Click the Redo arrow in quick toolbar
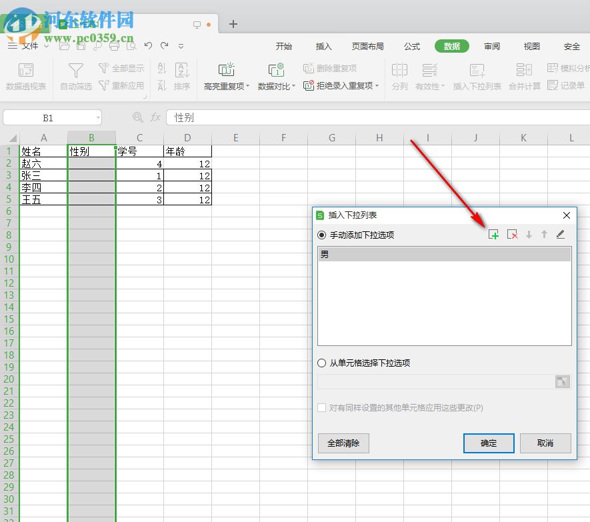This screenshot has width=590, height=522. point(165,46)
